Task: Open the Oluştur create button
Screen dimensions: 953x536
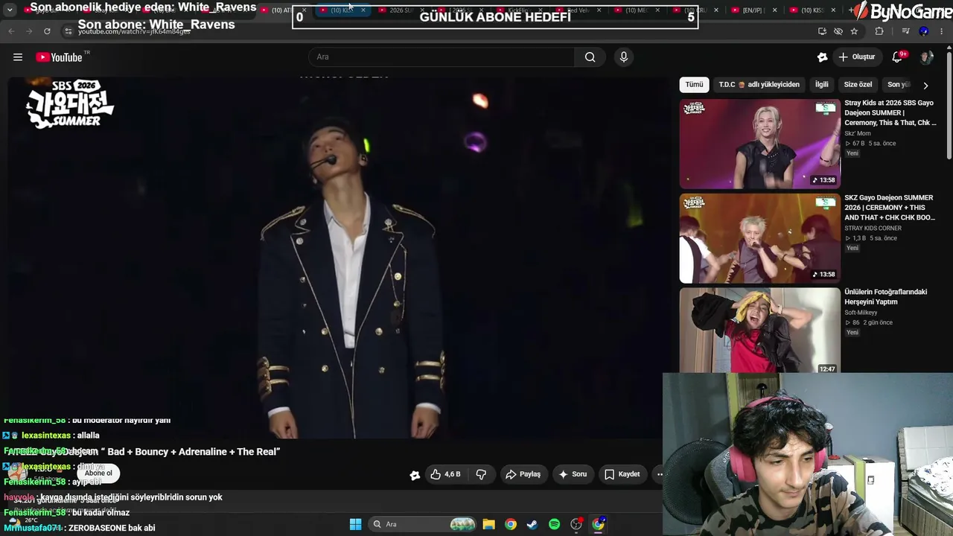Action: click(857, 57)
